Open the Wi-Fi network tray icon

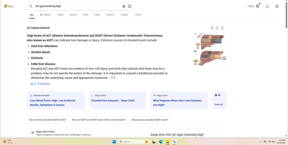click(270, 141)
